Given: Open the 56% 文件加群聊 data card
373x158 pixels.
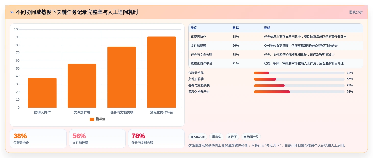Looking at the screenshot, I should tap(97, 139).
